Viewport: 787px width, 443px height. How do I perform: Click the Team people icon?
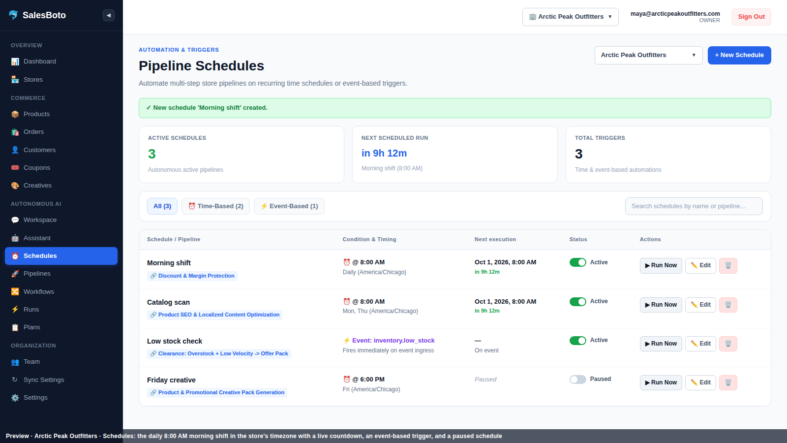15,362
